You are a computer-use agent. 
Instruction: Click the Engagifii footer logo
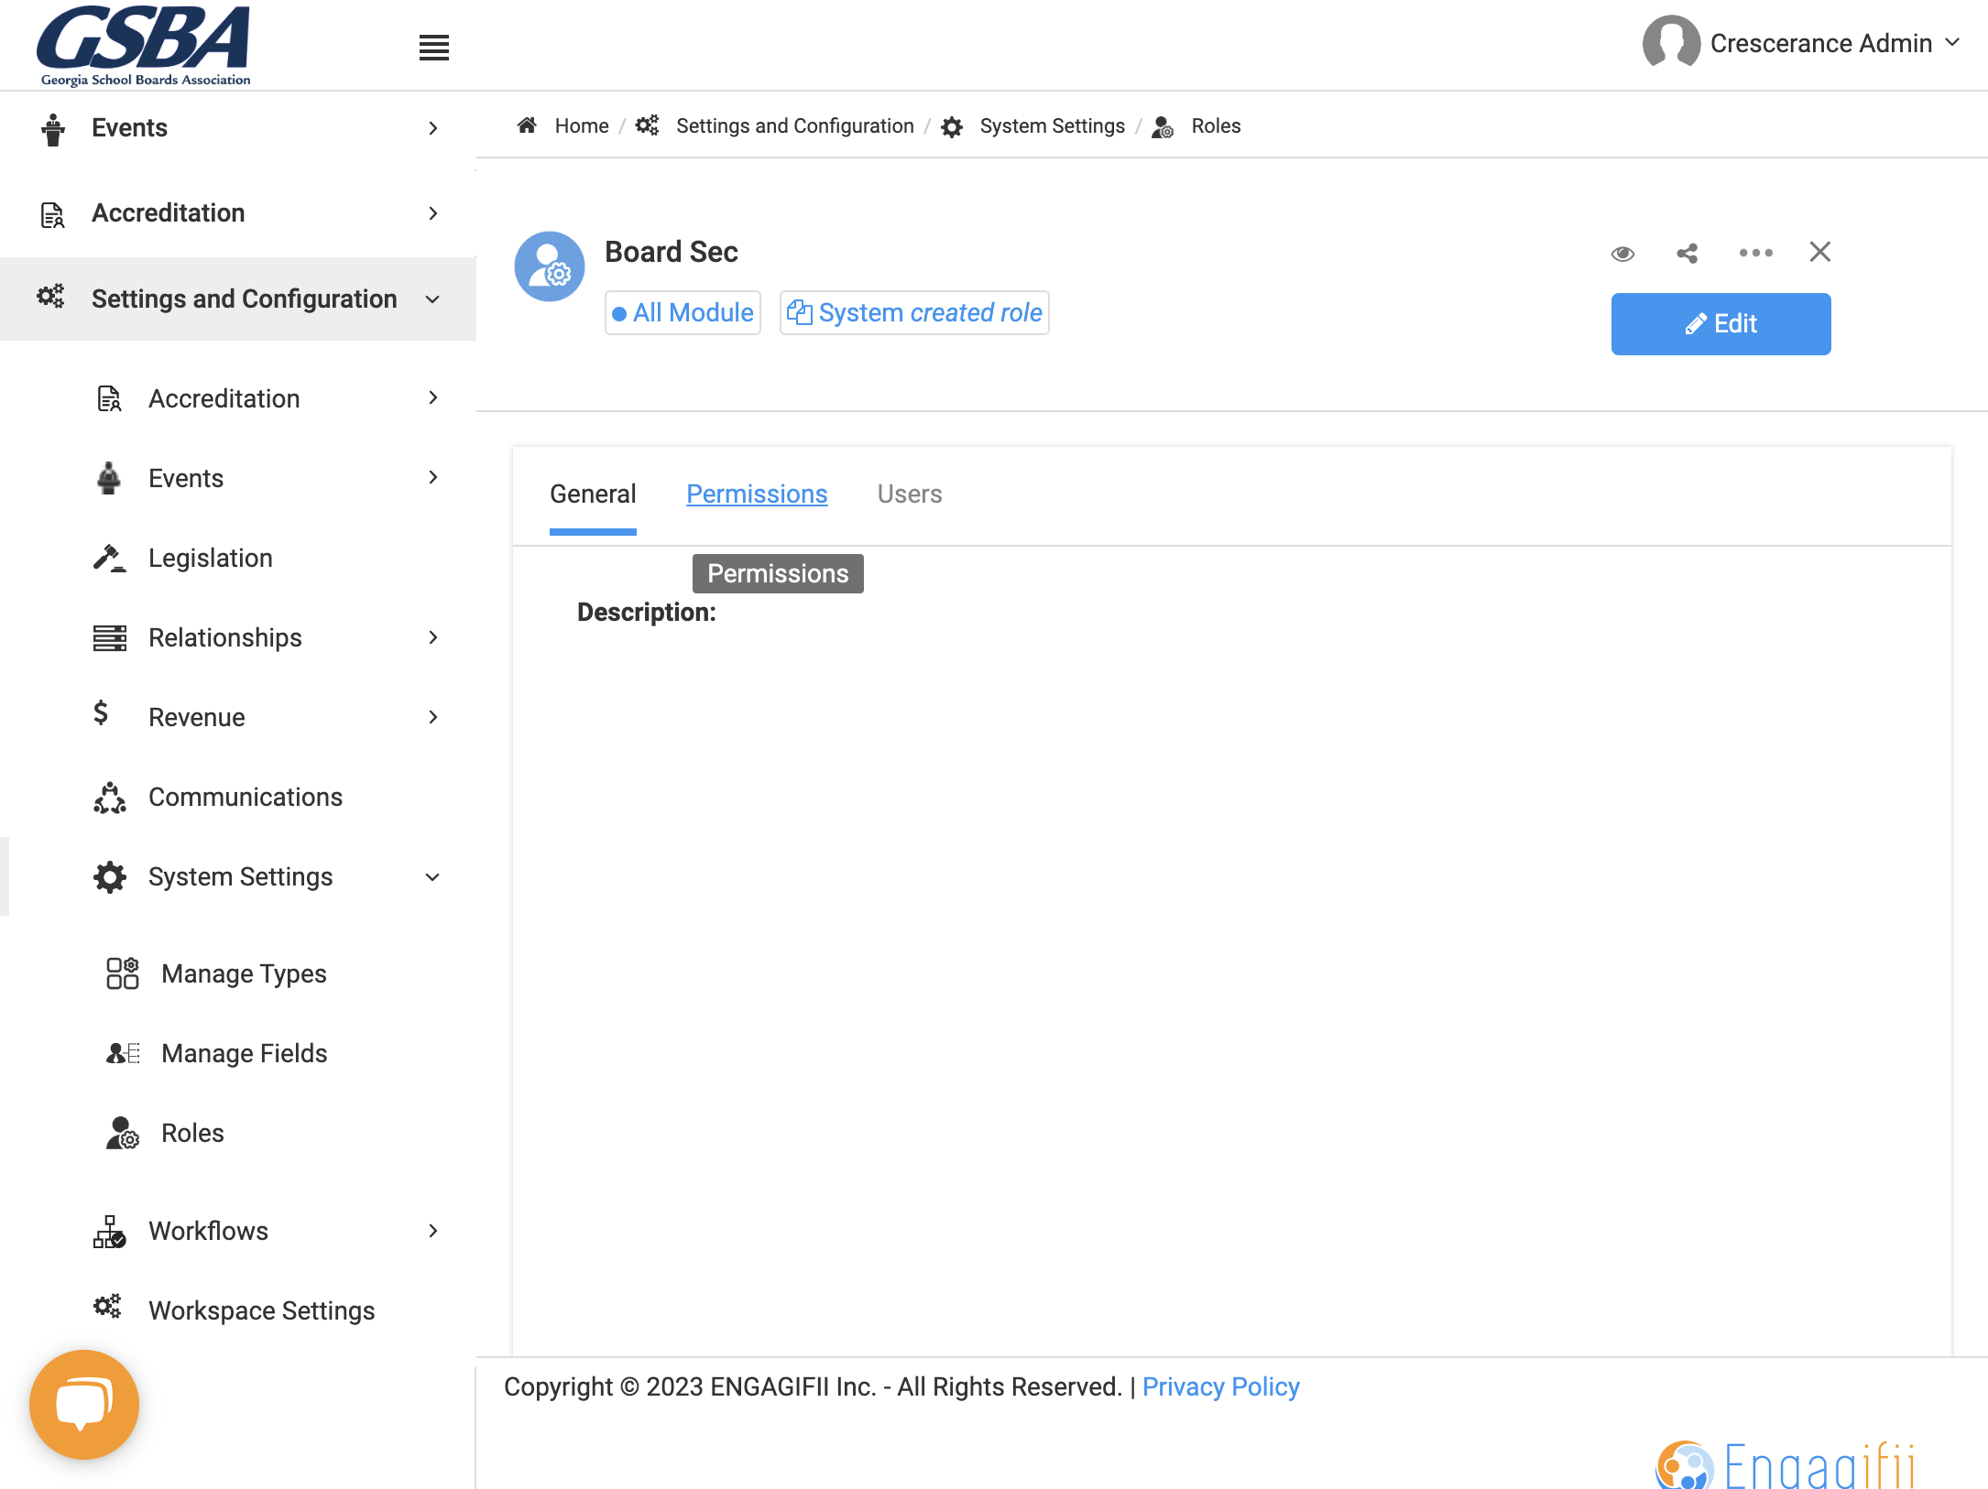point(1786,1465)
